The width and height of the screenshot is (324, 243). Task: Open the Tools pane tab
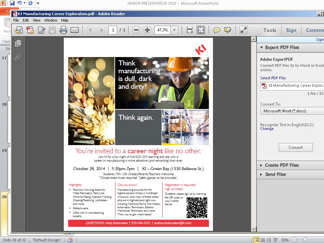pos(270,30)
